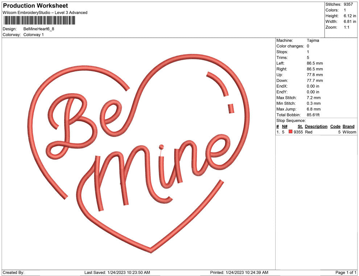Click the Page 1 of 1 indicator
The width and height of the screenshot is (359, 276).
(346, 272)
